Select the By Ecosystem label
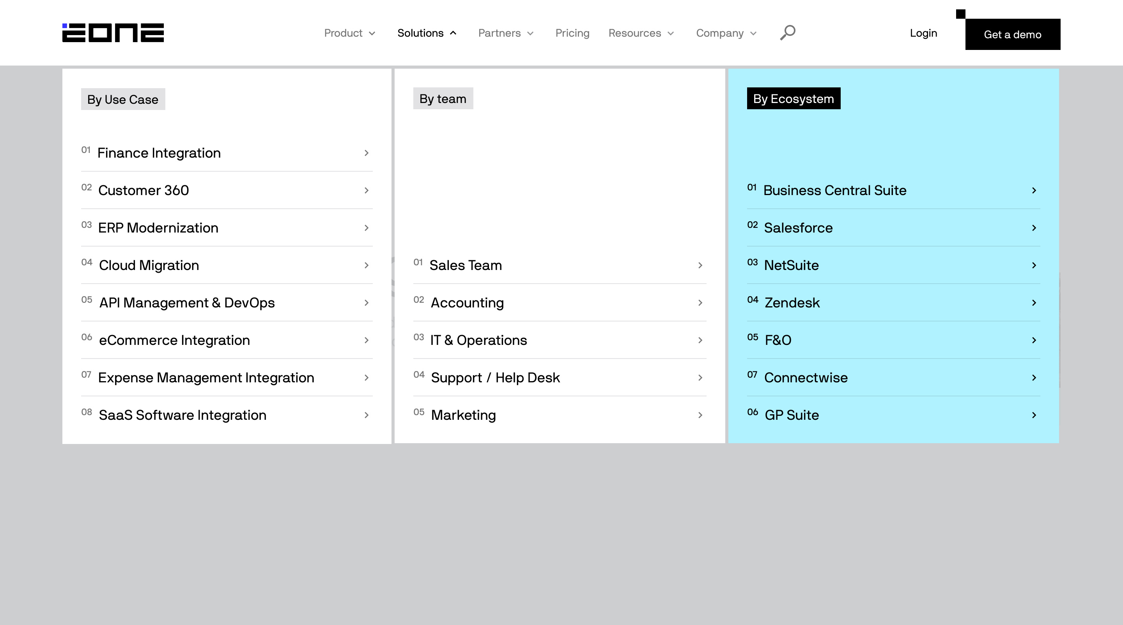The height and width of the screenshot is (625, 1123). click(x=794, y=99)
